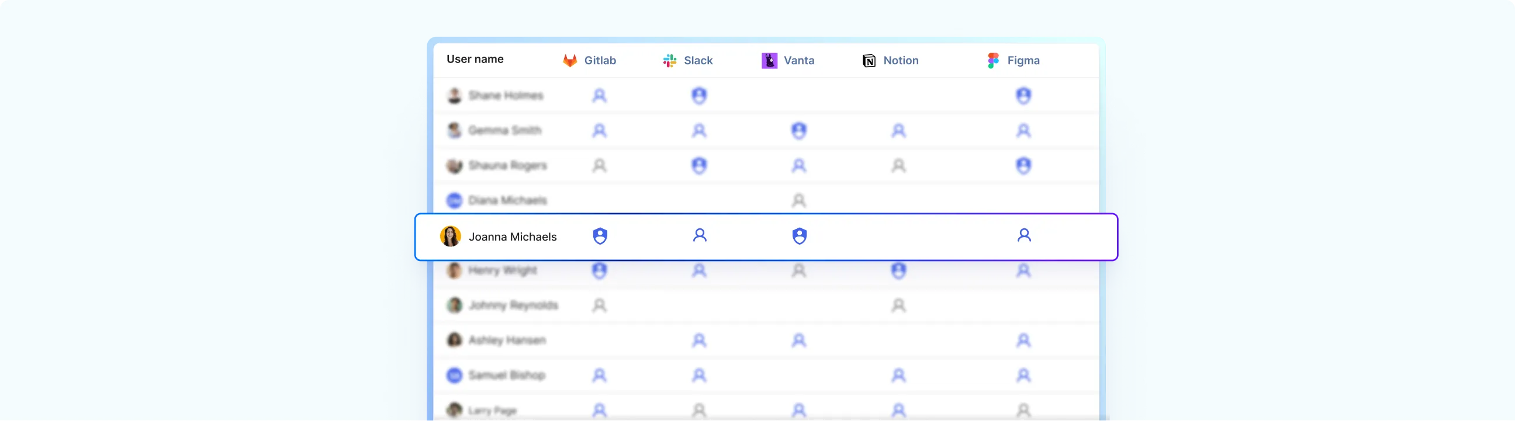Open Samuel Bishop's blue initials avatar
This screenshot has width=1515, height=421.
coord(454,375)
